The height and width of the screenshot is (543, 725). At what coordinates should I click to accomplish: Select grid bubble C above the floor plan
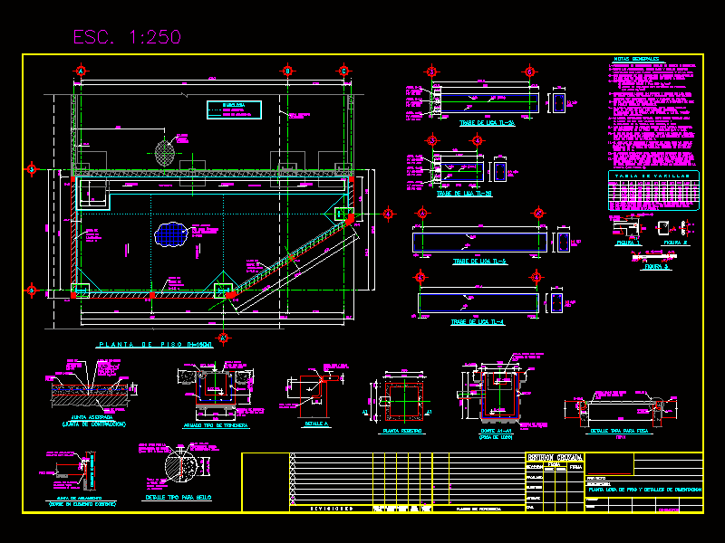coord(343,71)
